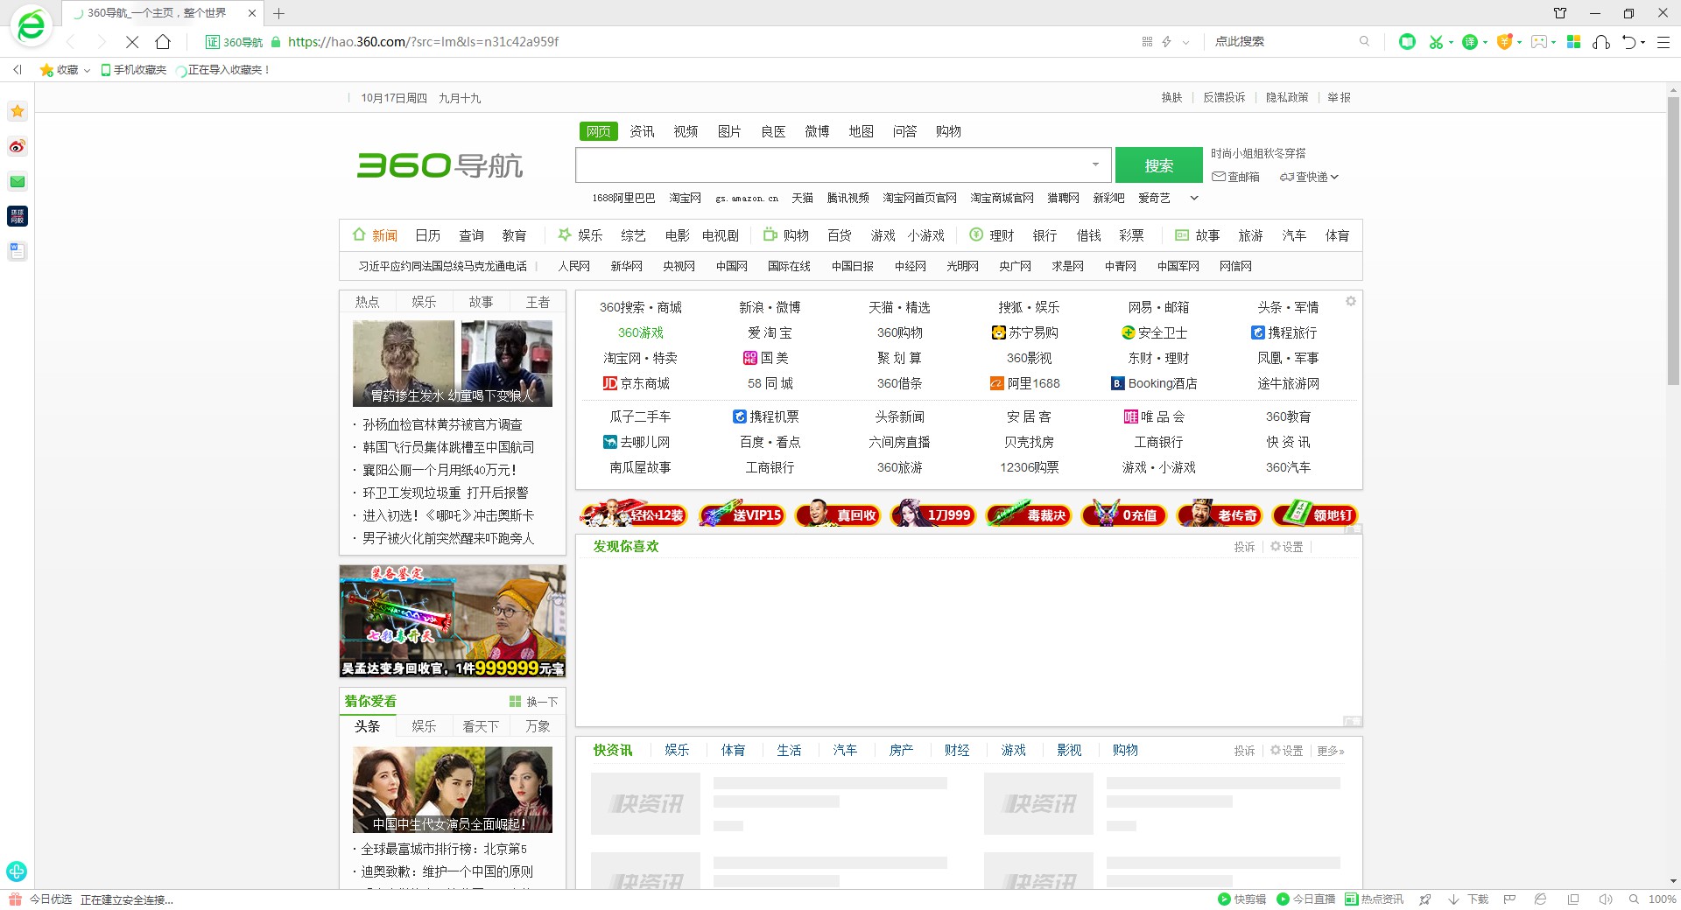Expand the 收藏 favorites dropdown
Image resolution: width=1681 pixels, height=910 pixels.
click(87, 70)
